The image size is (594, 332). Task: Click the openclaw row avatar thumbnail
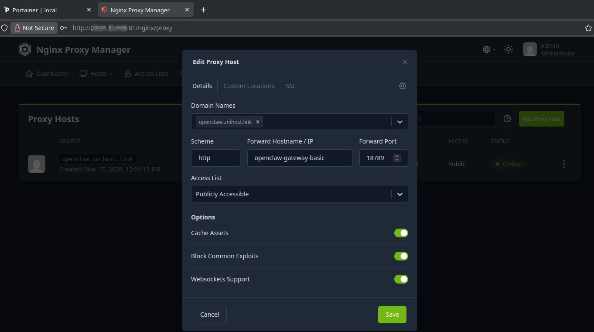click(x=37, y=164)
